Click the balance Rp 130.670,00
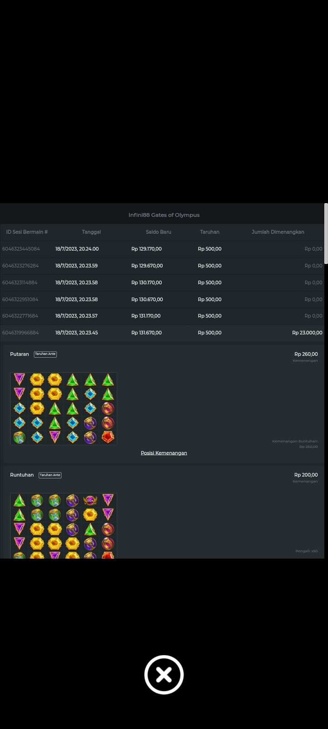 [147, 299]
